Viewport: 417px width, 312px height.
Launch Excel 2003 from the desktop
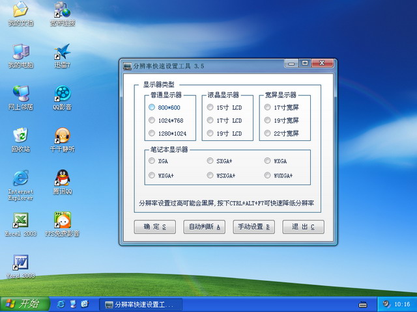click(20, 220)
